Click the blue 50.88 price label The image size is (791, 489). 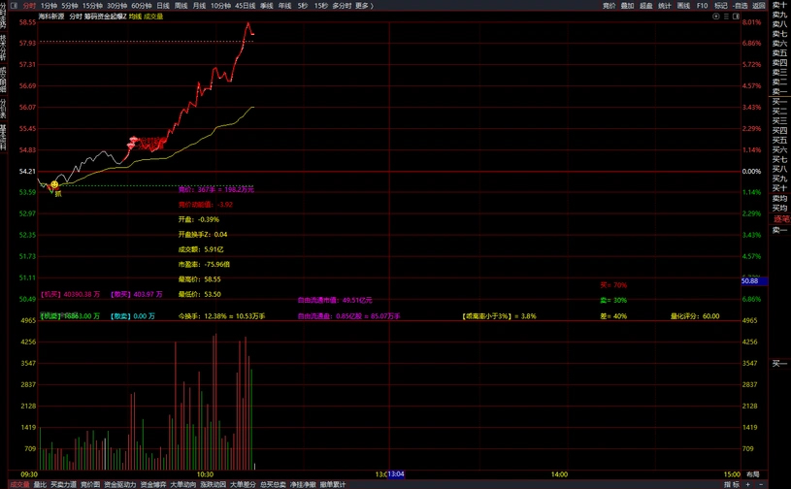754,280
